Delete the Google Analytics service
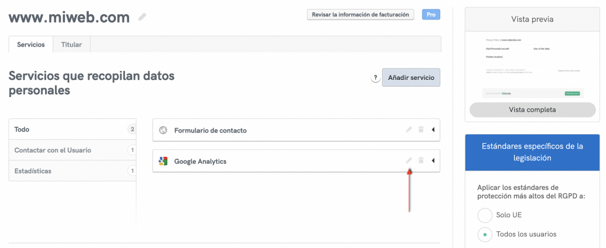606x248 pixels. (421, 161)
